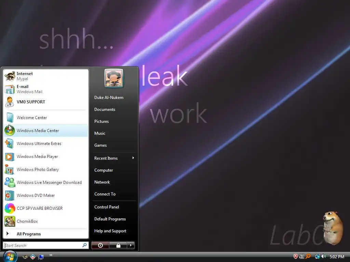Screen dimensions: 350x262
Task: Click the user account picture
Action: click(x=114, y=78)
